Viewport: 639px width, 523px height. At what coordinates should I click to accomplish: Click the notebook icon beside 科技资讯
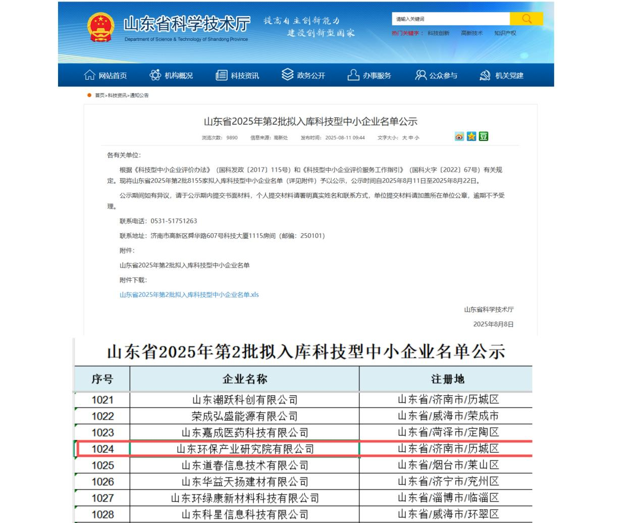(x=221, y=75)
